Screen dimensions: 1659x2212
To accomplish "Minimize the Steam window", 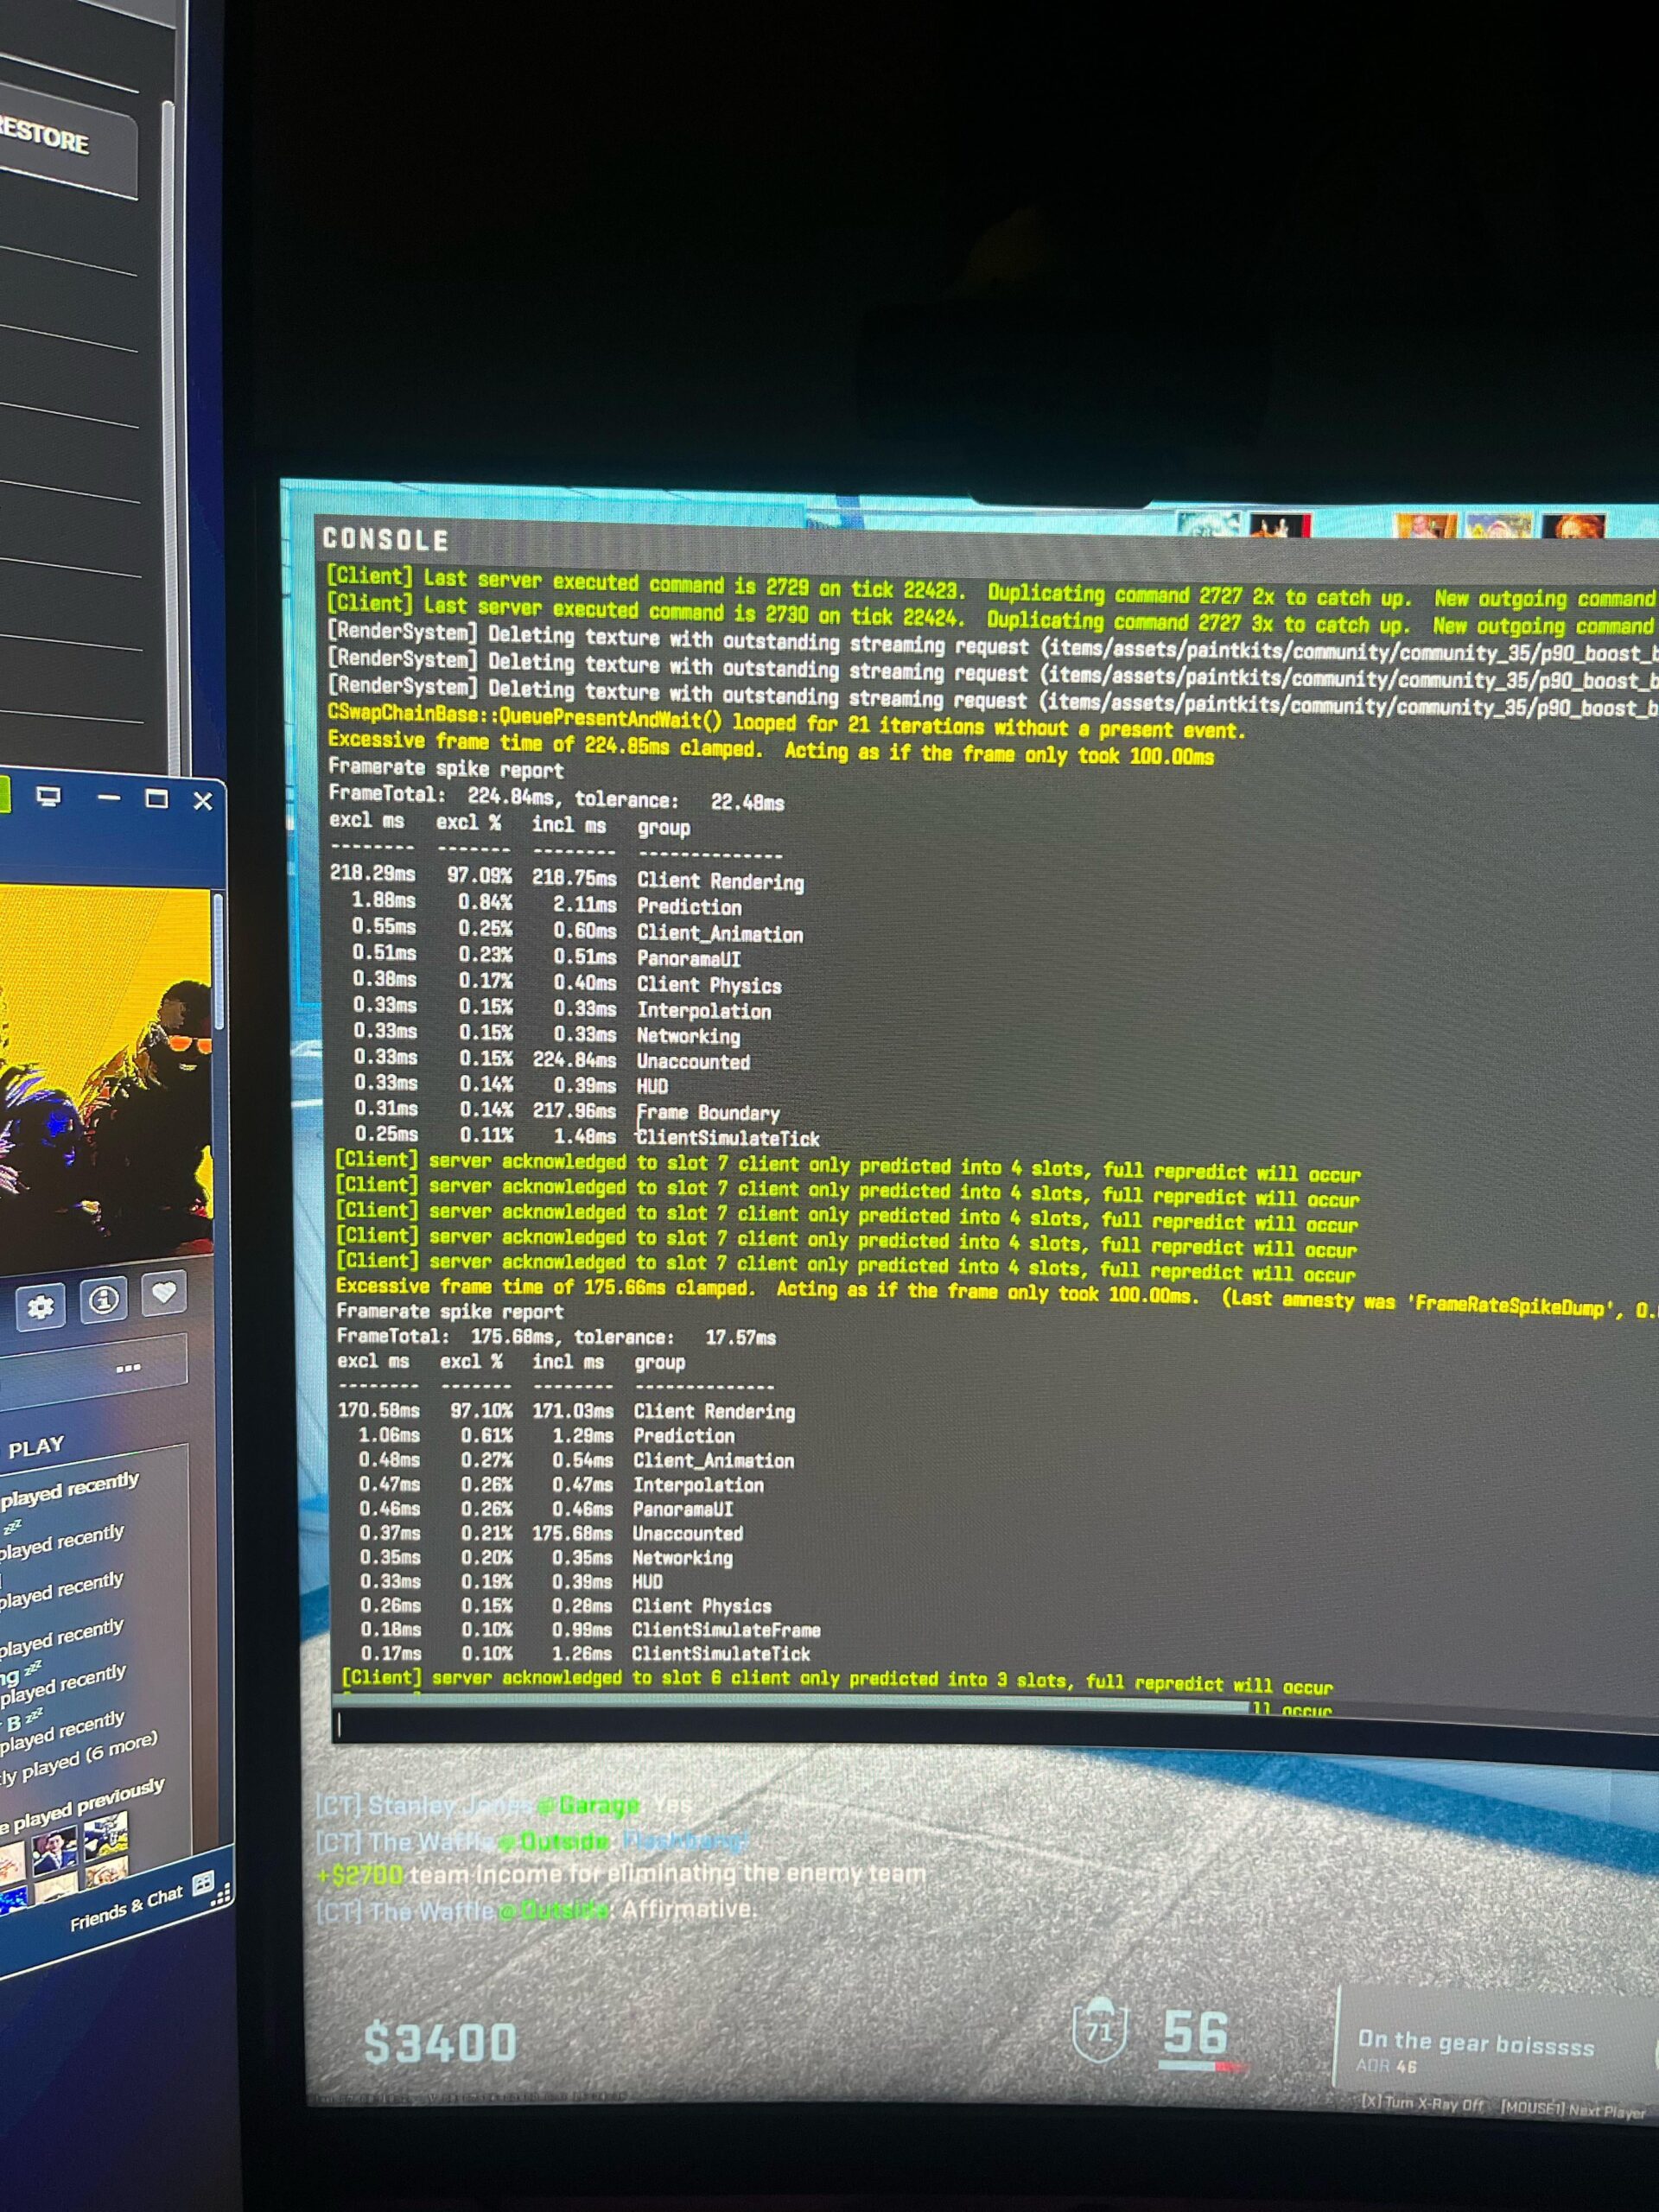I will pyautogui.click(x=110, y=797).
